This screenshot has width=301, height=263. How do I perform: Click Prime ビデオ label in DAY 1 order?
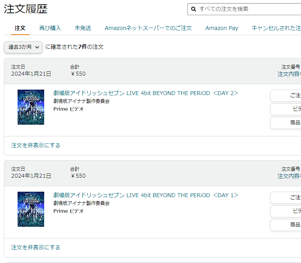[68, 211]
